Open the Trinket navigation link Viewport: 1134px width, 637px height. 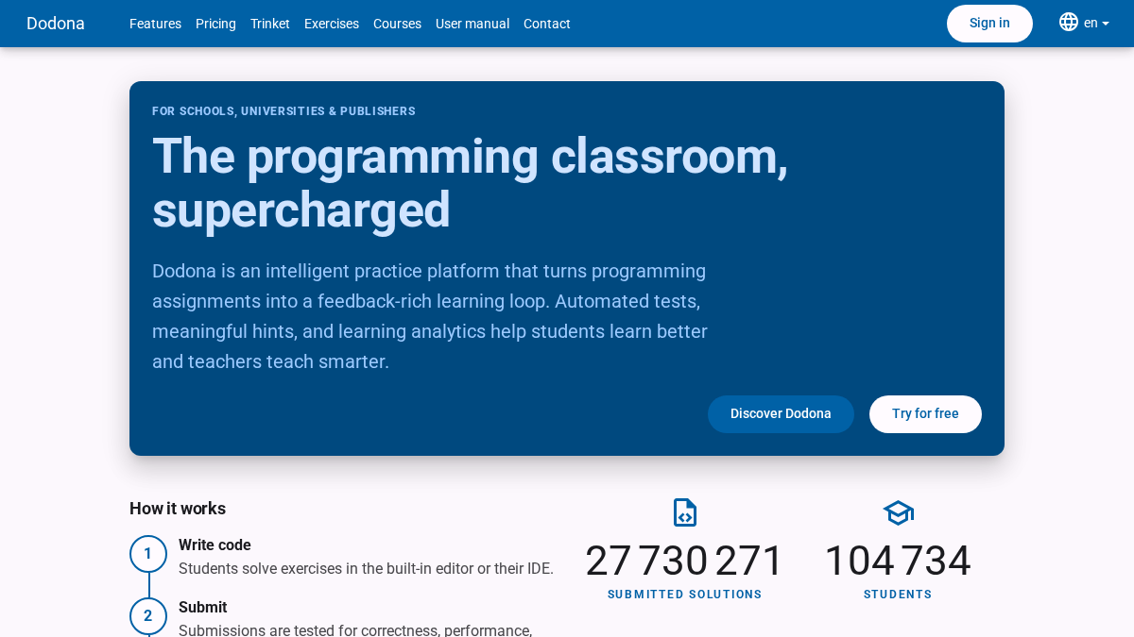click(x=270, y=24)
